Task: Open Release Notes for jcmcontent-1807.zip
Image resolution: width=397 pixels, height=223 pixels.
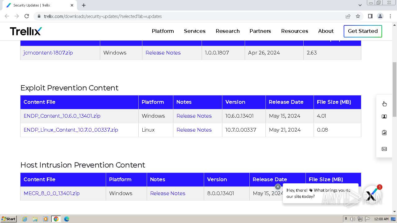Action: click(x=163, y=53)
